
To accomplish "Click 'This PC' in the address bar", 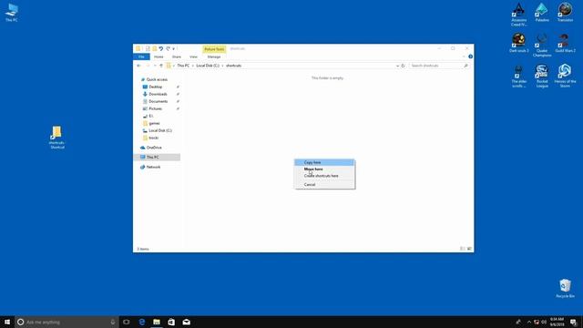I will (183, 66).
